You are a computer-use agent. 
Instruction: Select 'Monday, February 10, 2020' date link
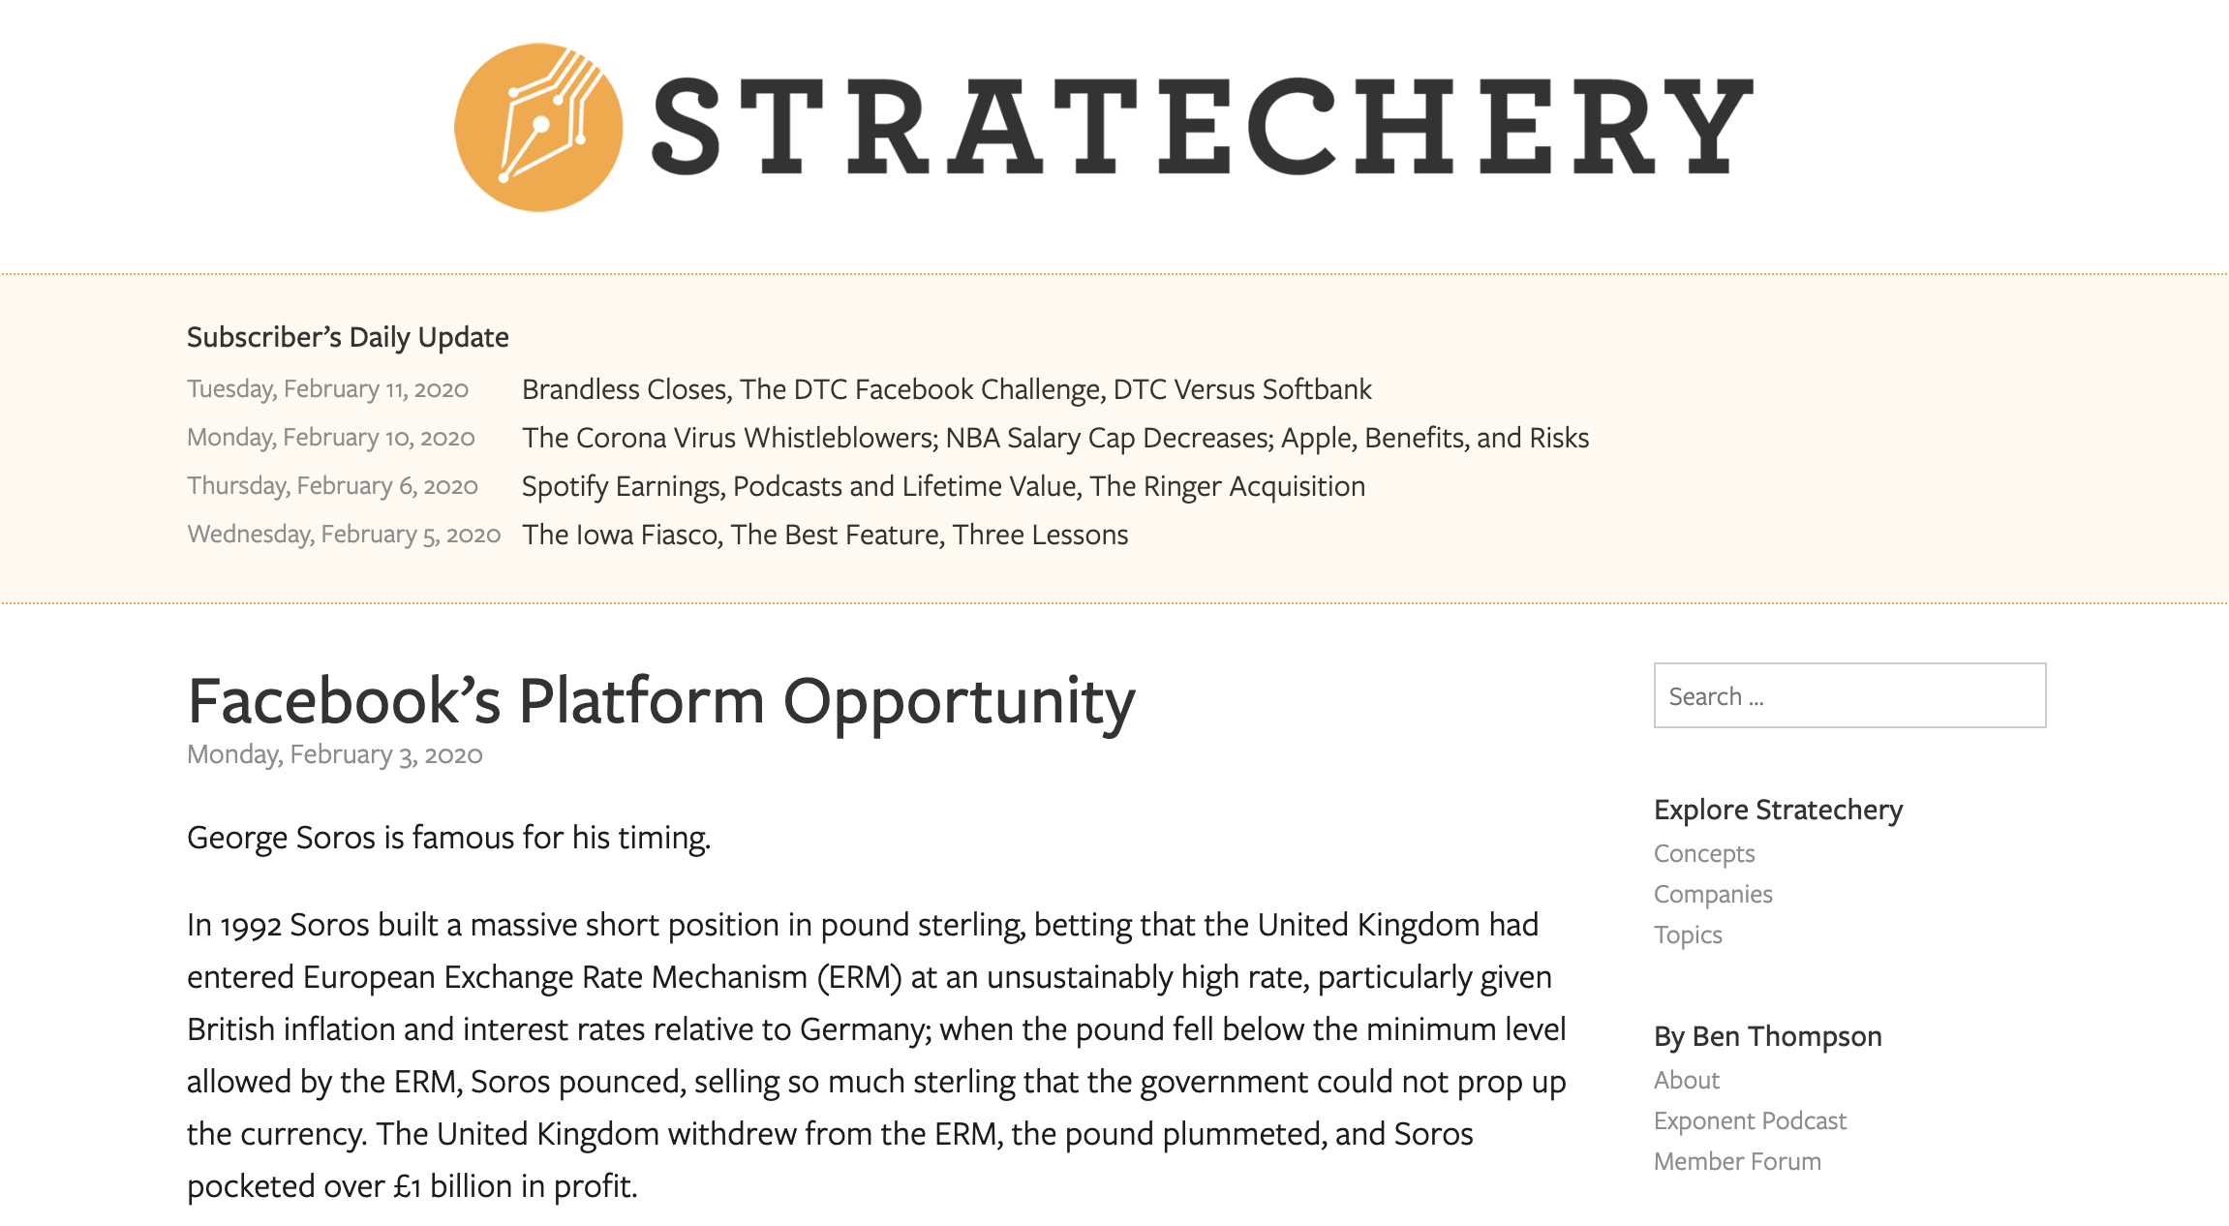pyautogui.click(x=329, y=438)
